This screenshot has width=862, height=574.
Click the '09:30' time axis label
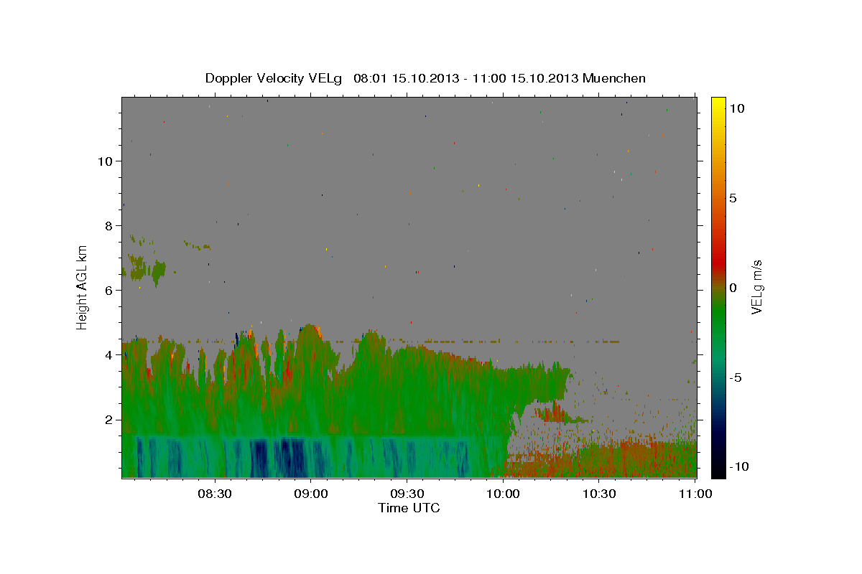407,494
